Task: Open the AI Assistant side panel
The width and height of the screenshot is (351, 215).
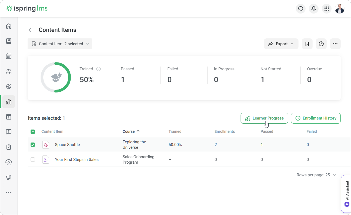Action: (x=347, y=194)
